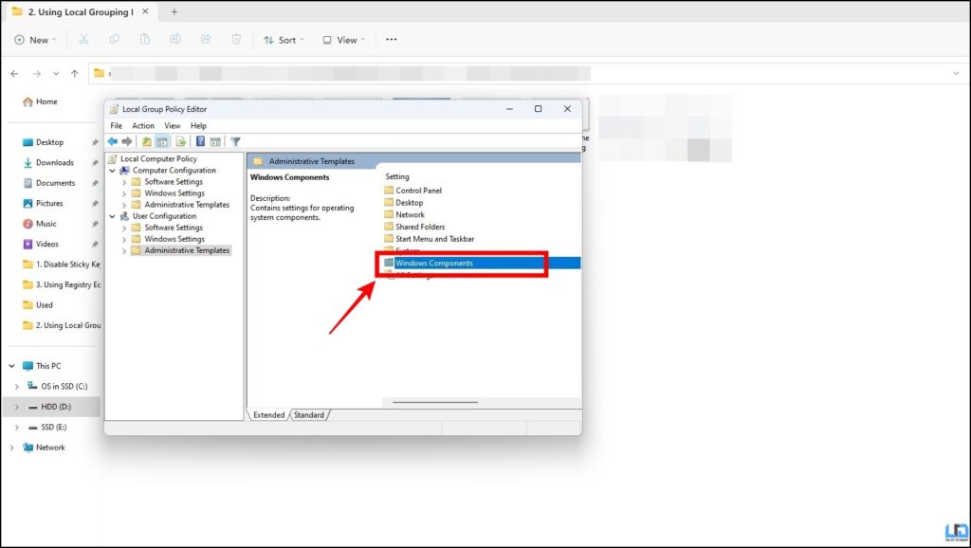This screenshot has width=971, height=548.
Task: Click the Shared Folders folder icon in Setting list
Action: [389, 227]
